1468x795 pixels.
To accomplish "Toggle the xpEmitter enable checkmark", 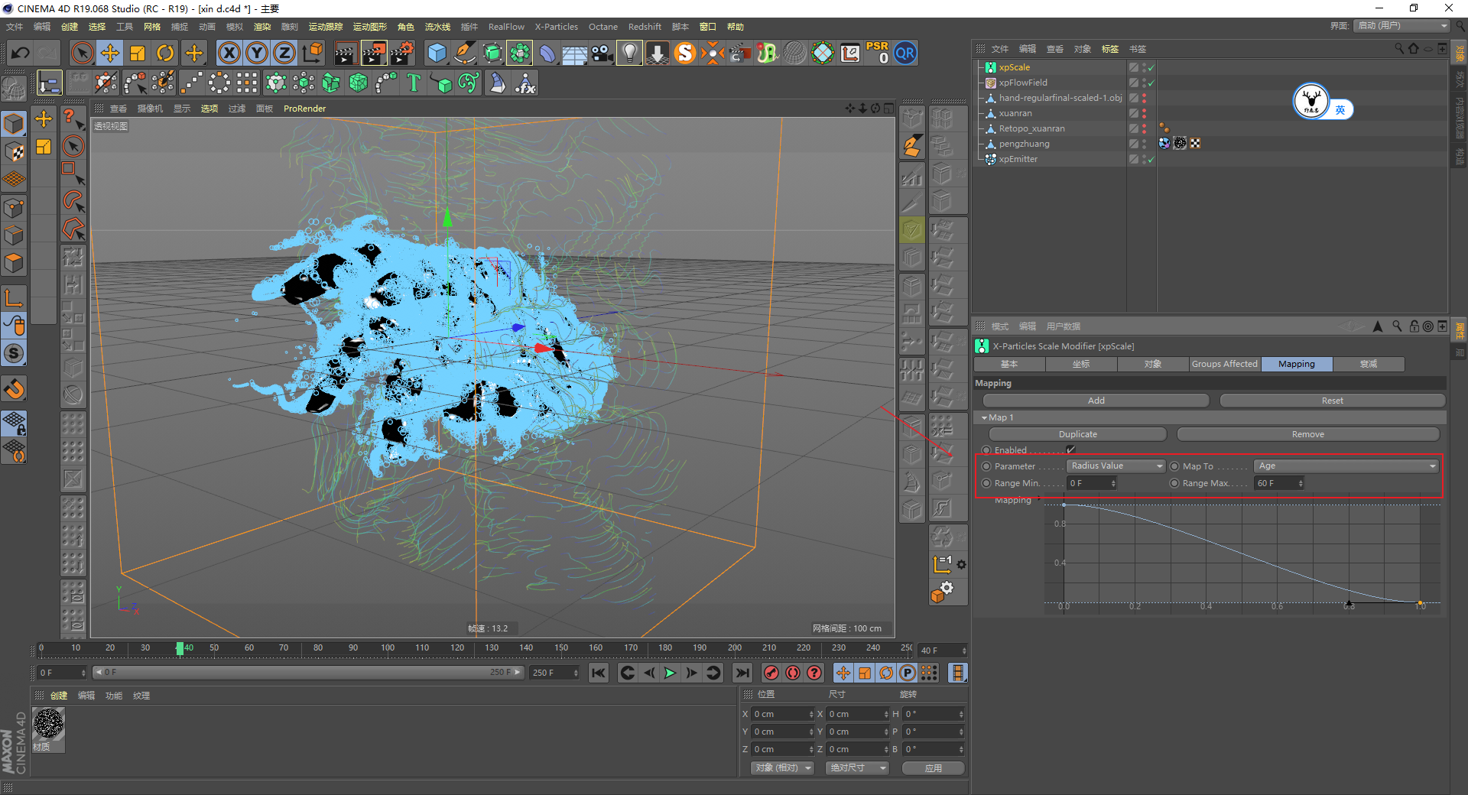I will pyautogui.click(x=1151, y=159).
